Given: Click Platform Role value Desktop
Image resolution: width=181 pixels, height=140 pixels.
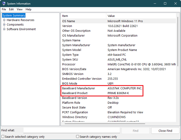Looking at the screenshot, I should pos(113,103).
